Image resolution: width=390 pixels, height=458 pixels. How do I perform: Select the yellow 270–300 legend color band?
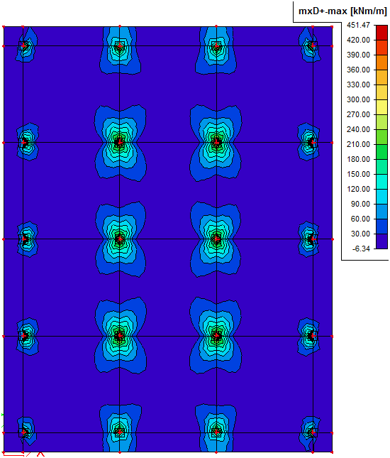point(381,107)
